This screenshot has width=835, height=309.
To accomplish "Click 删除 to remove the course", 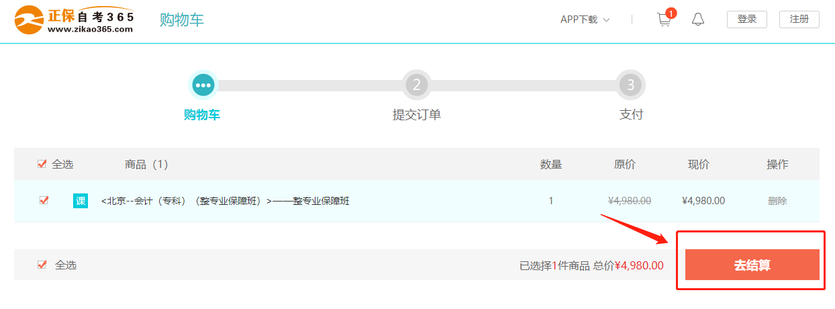I will click(x=777, y=200).
